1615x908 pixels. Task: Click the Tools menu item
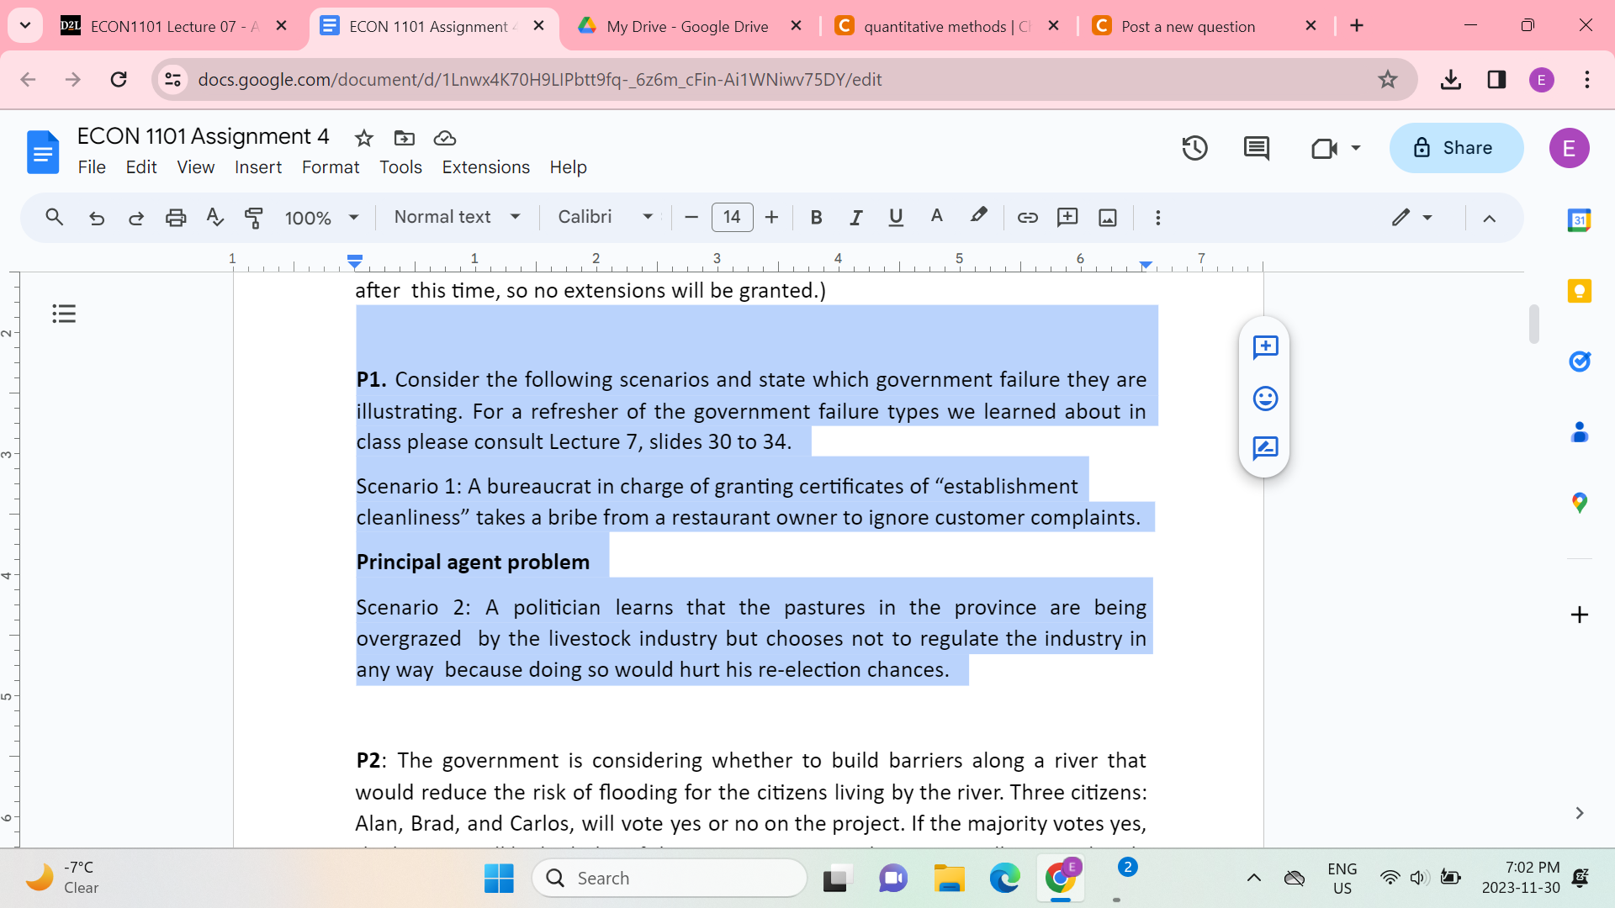point(400,166)
